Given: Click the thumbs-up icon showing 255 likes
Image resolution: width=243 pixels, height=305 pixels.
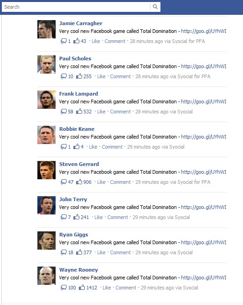Looking at the screenshot, I should click(x=79, y=76).
